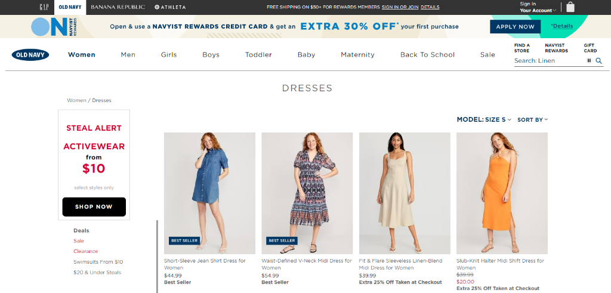Screen dimensions: 611x293
Task: Switch to the Athleta brand tab
Action: (x=170, y=7)
